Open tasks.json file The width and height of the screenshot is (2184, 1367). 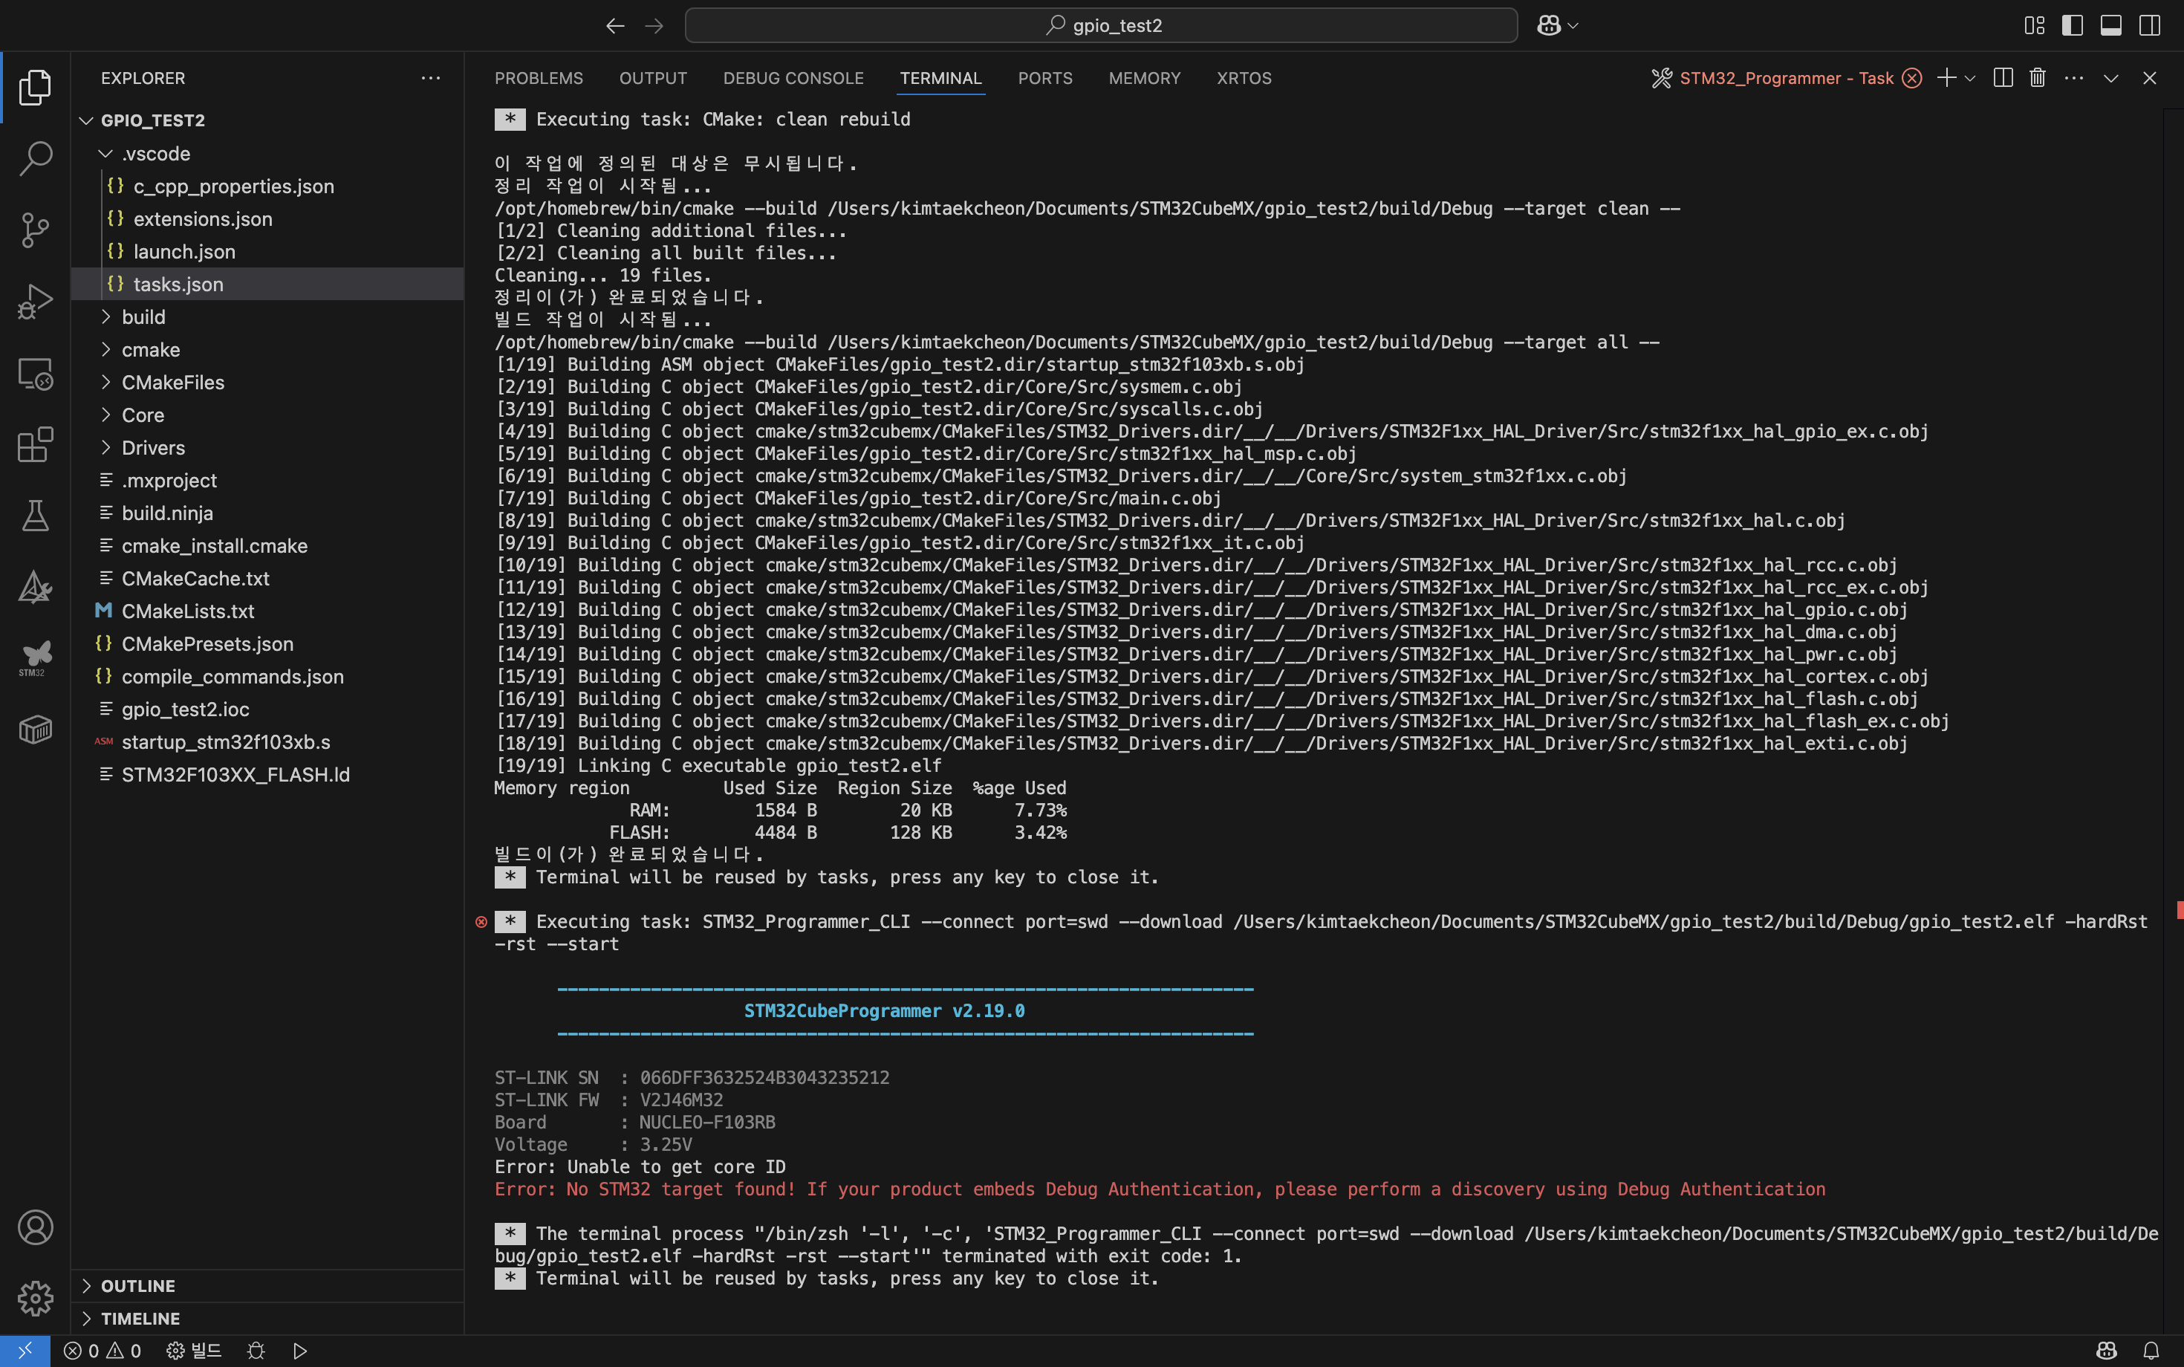tap(267, 284)
